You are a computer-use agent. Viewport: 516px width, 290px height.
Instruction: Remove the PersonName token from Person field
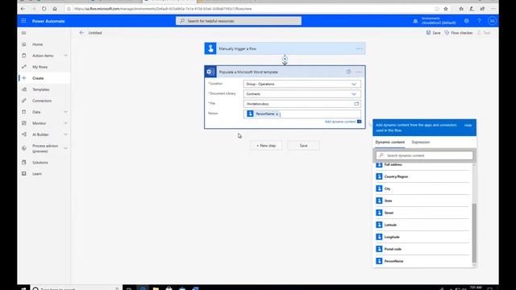coord(277,114)
